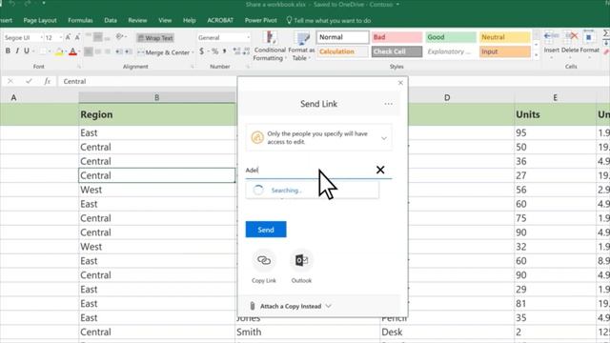Apply Comma Style
Viewport: 610px width, 343px height.
[x=225, y=51]
